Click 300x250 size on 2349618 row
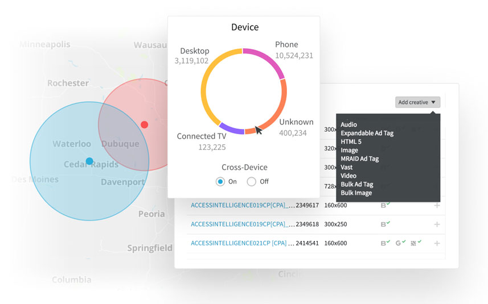Screen dimensions: 488x304 pos(335,224)
